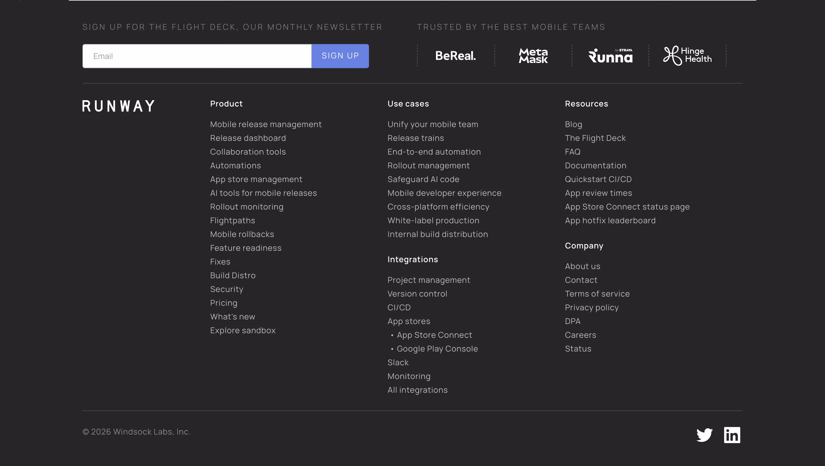The image size is (825, 466).
Task: Open the Release dashboard link
Action: tap(248, 138)
